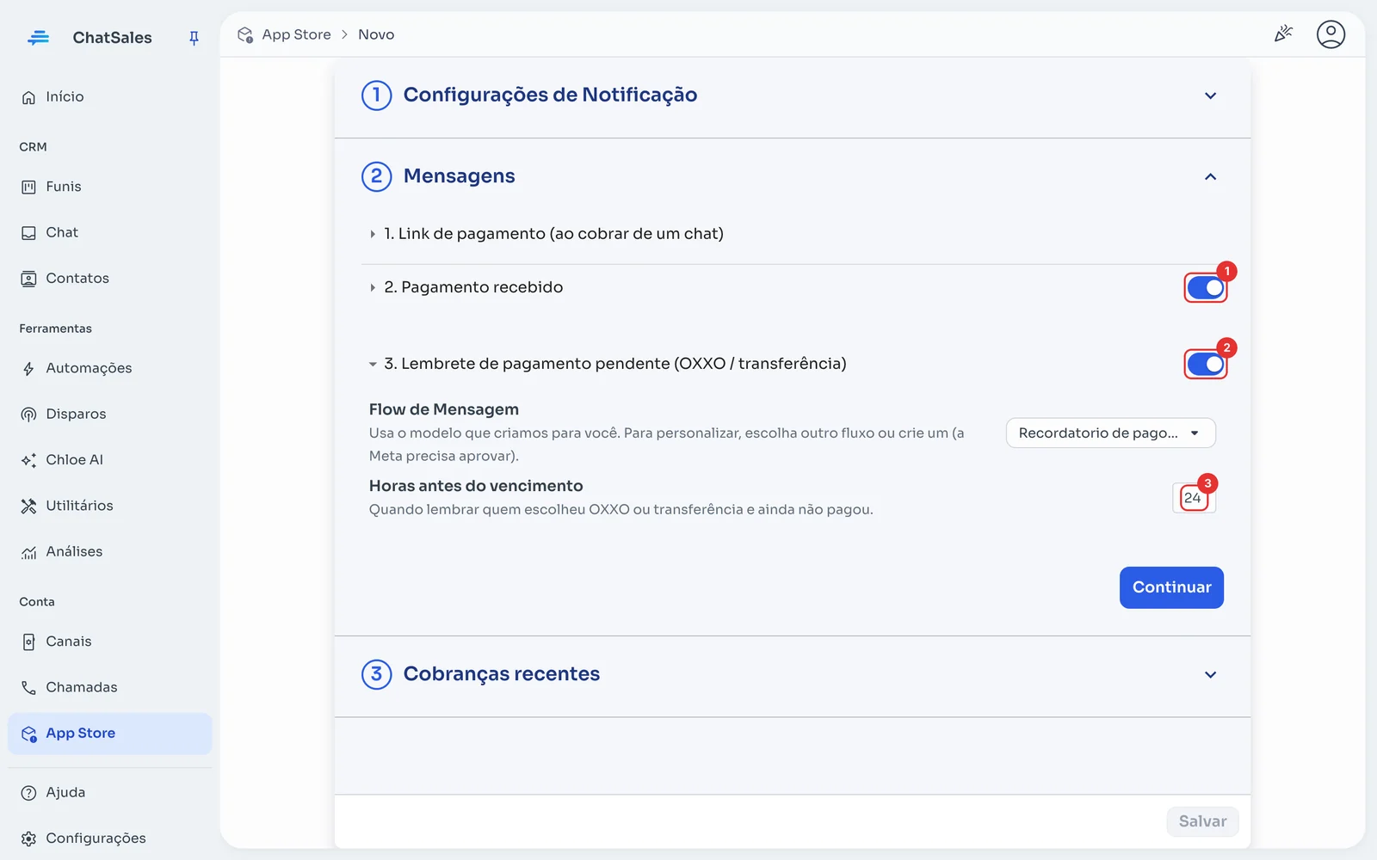Click the Chamadas phone icon
This screenshot has width=1377, height=860.
28,687
